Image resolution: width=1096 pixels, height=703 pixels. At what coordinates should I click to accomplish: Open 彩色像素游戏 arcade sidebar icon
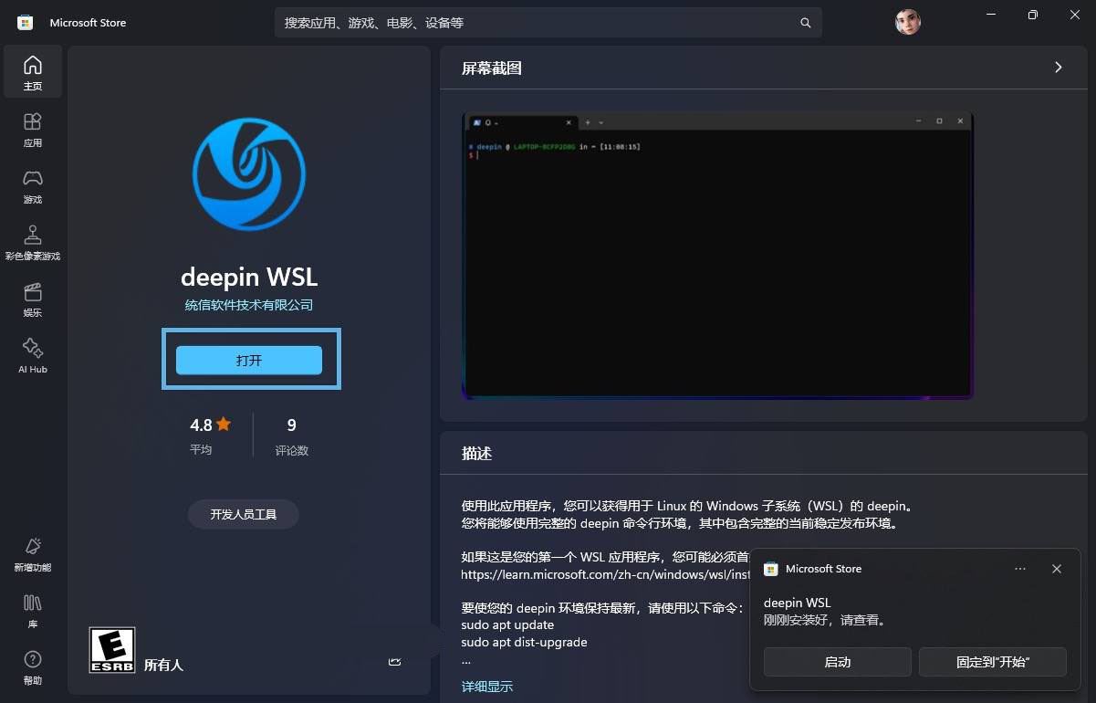pos(33,243)
